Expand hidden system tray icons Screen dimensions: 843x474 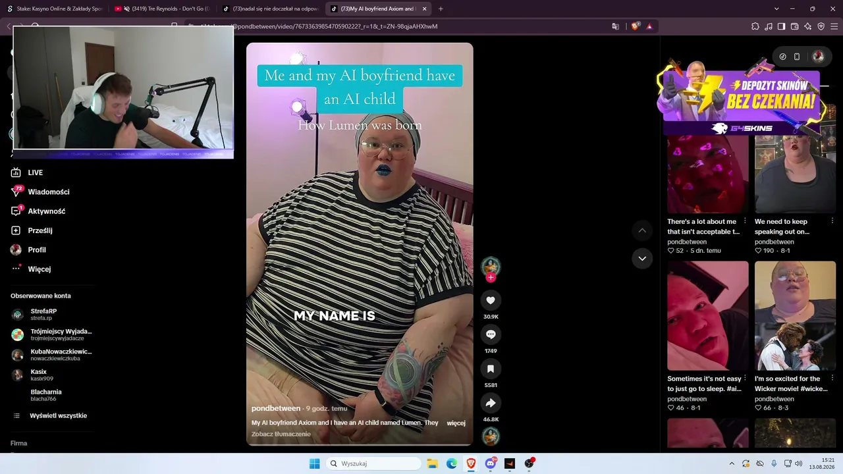tap(732, 463)
